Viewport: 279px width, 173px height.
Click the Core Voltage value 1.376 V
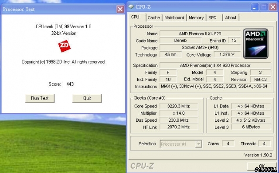click(x=227, y=54)
